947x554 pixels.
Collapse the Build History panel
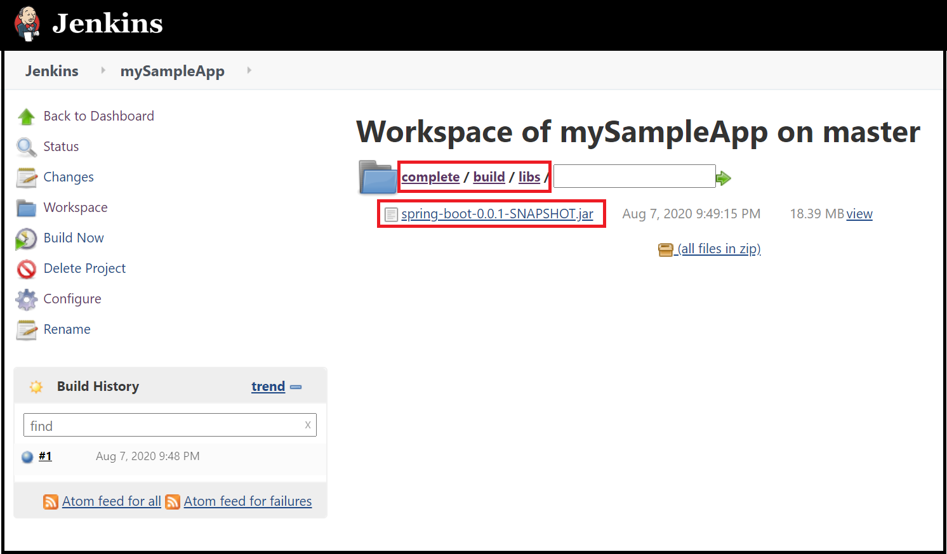coord(296,386)
